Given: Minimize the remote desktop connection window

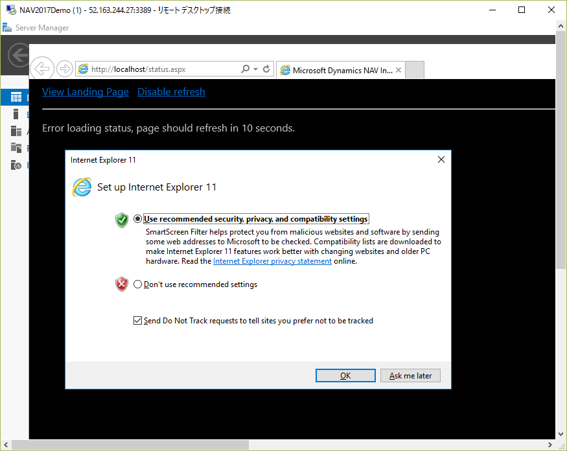Looking at the screenshot, I should click(x=492, y=10).
